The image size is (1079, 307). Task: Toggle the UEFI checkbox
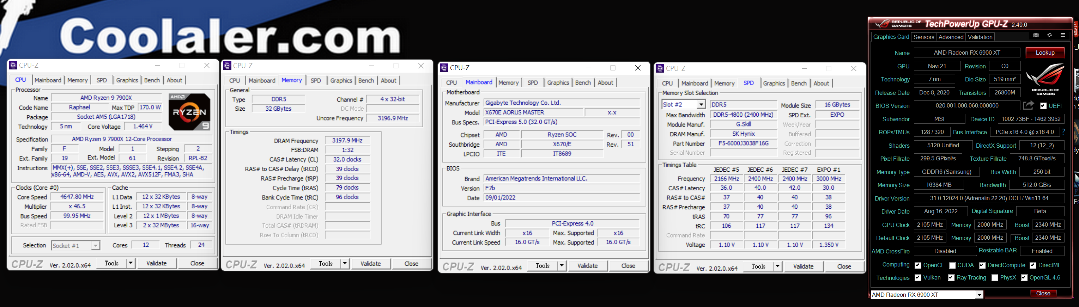(x=1043, y=106)
